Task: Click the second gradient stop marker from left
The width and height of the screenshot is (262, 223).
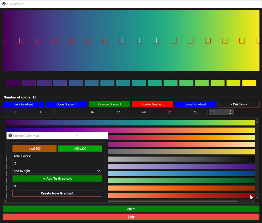Action: coord(20,41)
